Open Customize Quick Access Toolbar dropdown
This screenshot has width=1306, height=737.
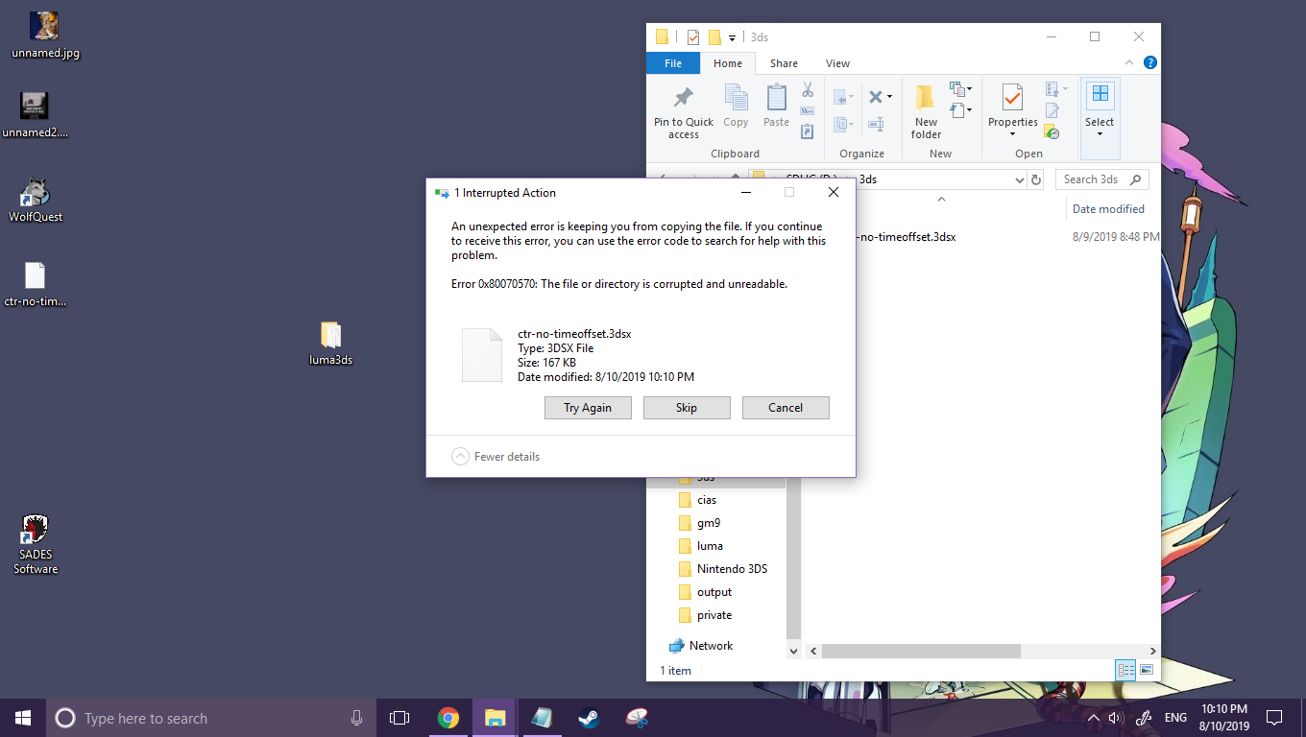pos(732,38)
